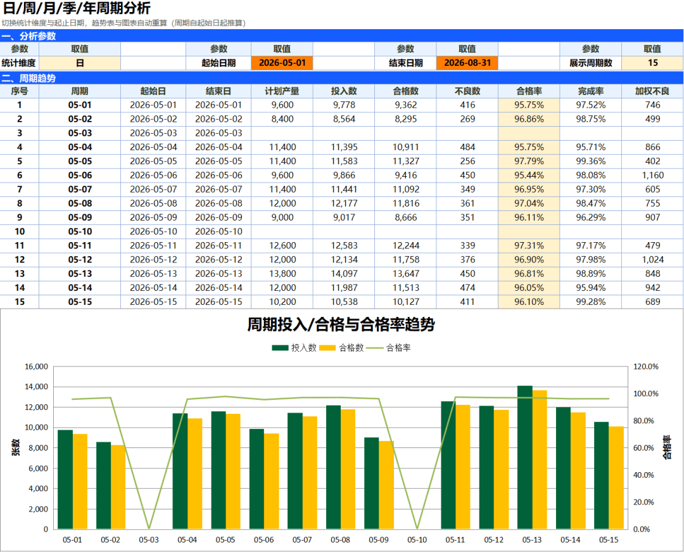Click the 05-04 label on chart x-axis
The width and height of the screenshot is (684, 552).
[x=187, y=540]
